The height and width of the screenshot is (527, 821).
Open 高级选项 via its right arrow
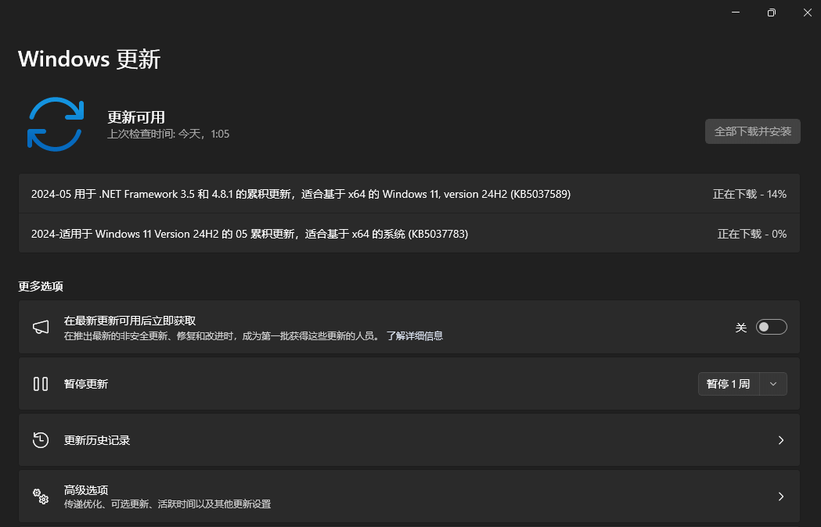[780, 497]
